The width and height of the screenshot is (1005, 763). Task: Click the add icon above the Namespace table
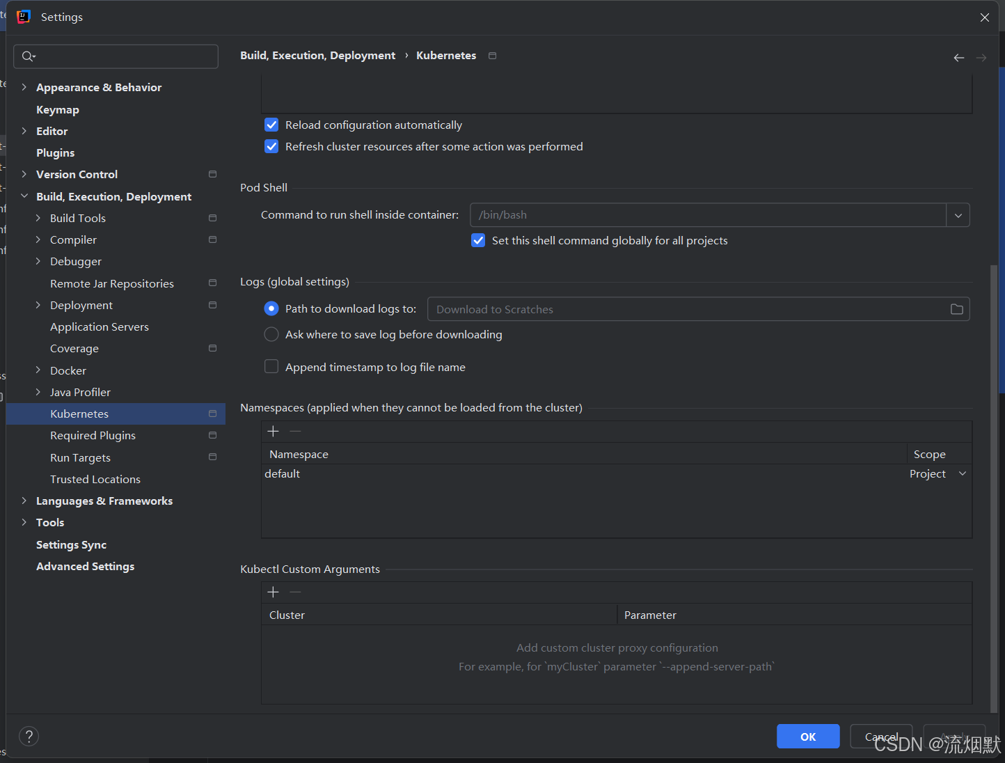click(273, 431)
